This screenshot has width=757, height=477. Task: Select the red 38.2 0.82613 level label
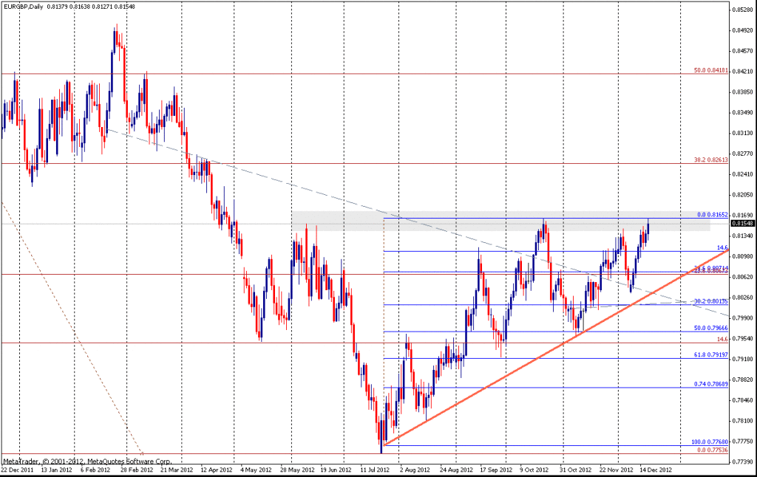pos(710,159)
